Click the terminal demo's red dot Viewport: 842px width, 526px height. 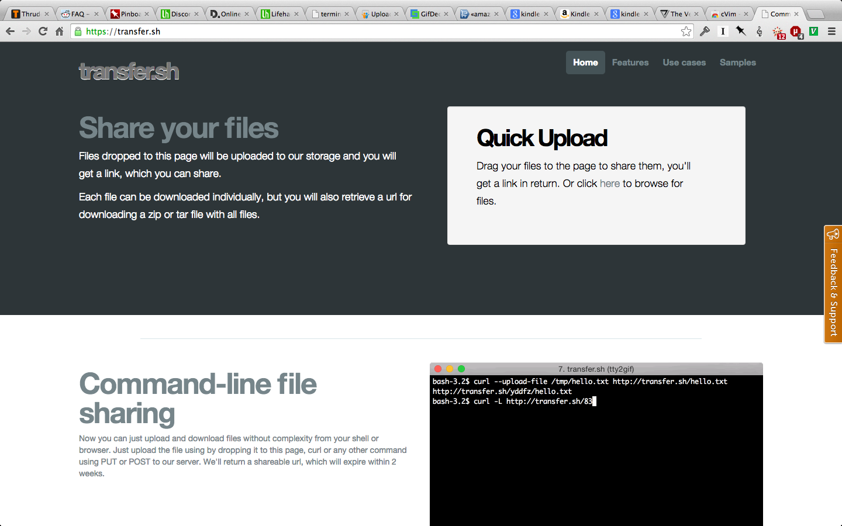tap(438, 369)
